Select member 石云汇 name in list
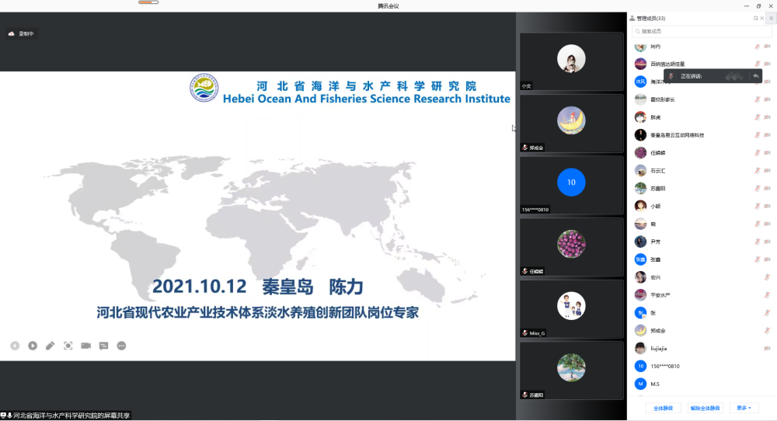Screen dimensions: 777x421 [657, 170]
